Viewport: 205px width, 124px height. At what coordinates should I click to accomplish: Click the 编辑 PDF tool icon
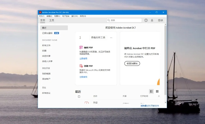point(81,47)
